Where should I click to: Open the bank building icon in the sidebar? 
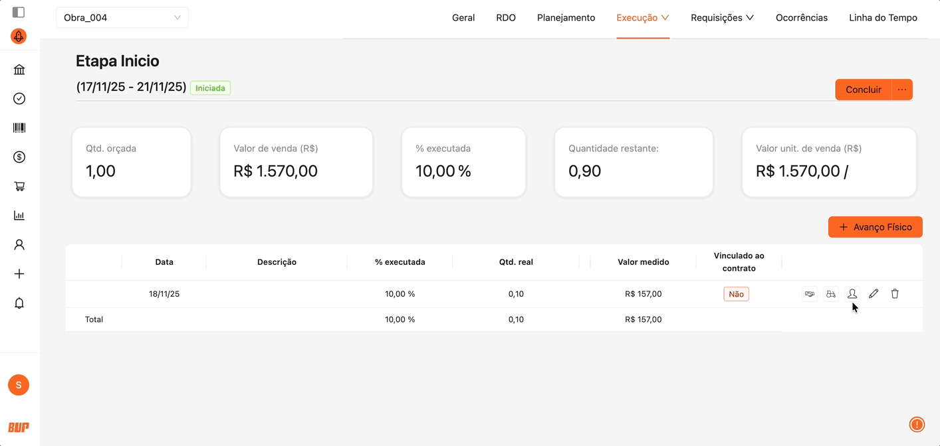tap(19, 70)
